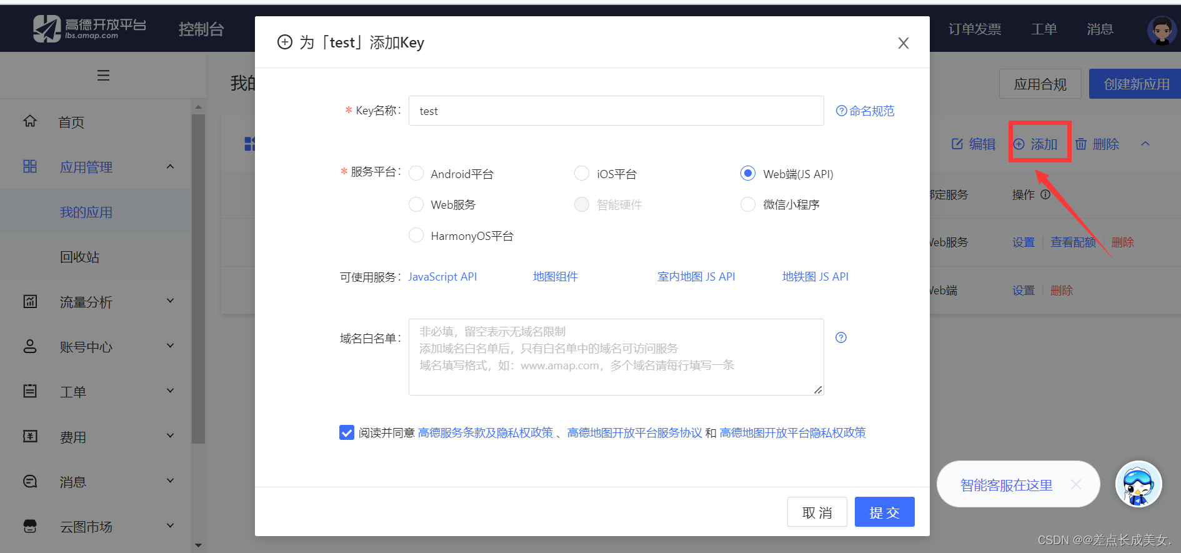Click the 应用合规 button
This screenshot has width=1181, height=553.
[1040, 84]
